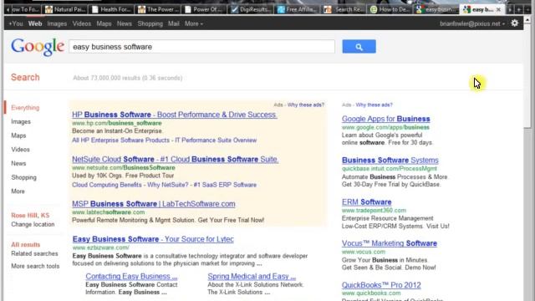The image size is (535, 301).
Task: Select Images in the Google top bar
Action: click(x=57, y=23)
